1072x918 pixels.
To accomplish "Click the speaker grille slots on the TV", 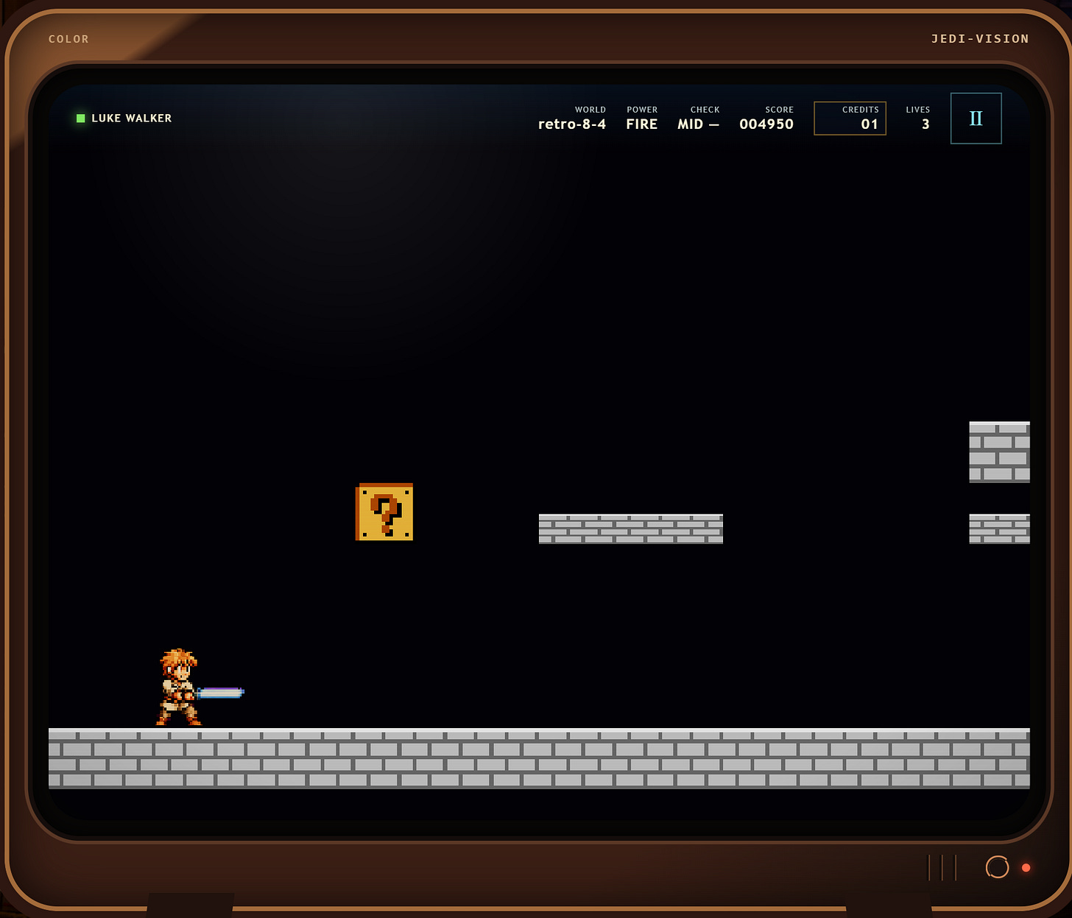I will point(942,867).
